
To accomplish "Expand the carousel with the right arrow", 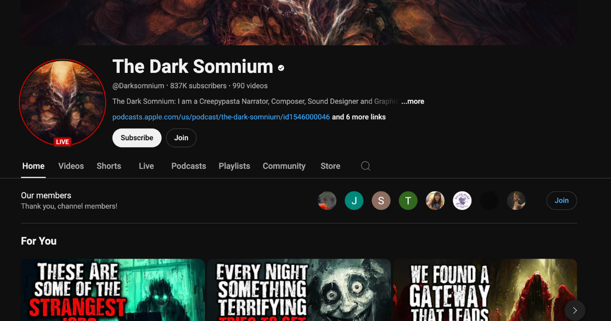I will 574,309.
